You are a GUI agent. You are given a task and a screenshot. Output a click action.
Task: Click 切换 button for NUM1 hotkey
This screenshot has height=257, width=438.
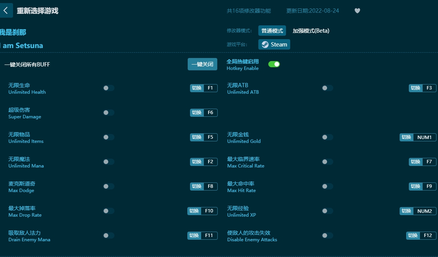407,137
